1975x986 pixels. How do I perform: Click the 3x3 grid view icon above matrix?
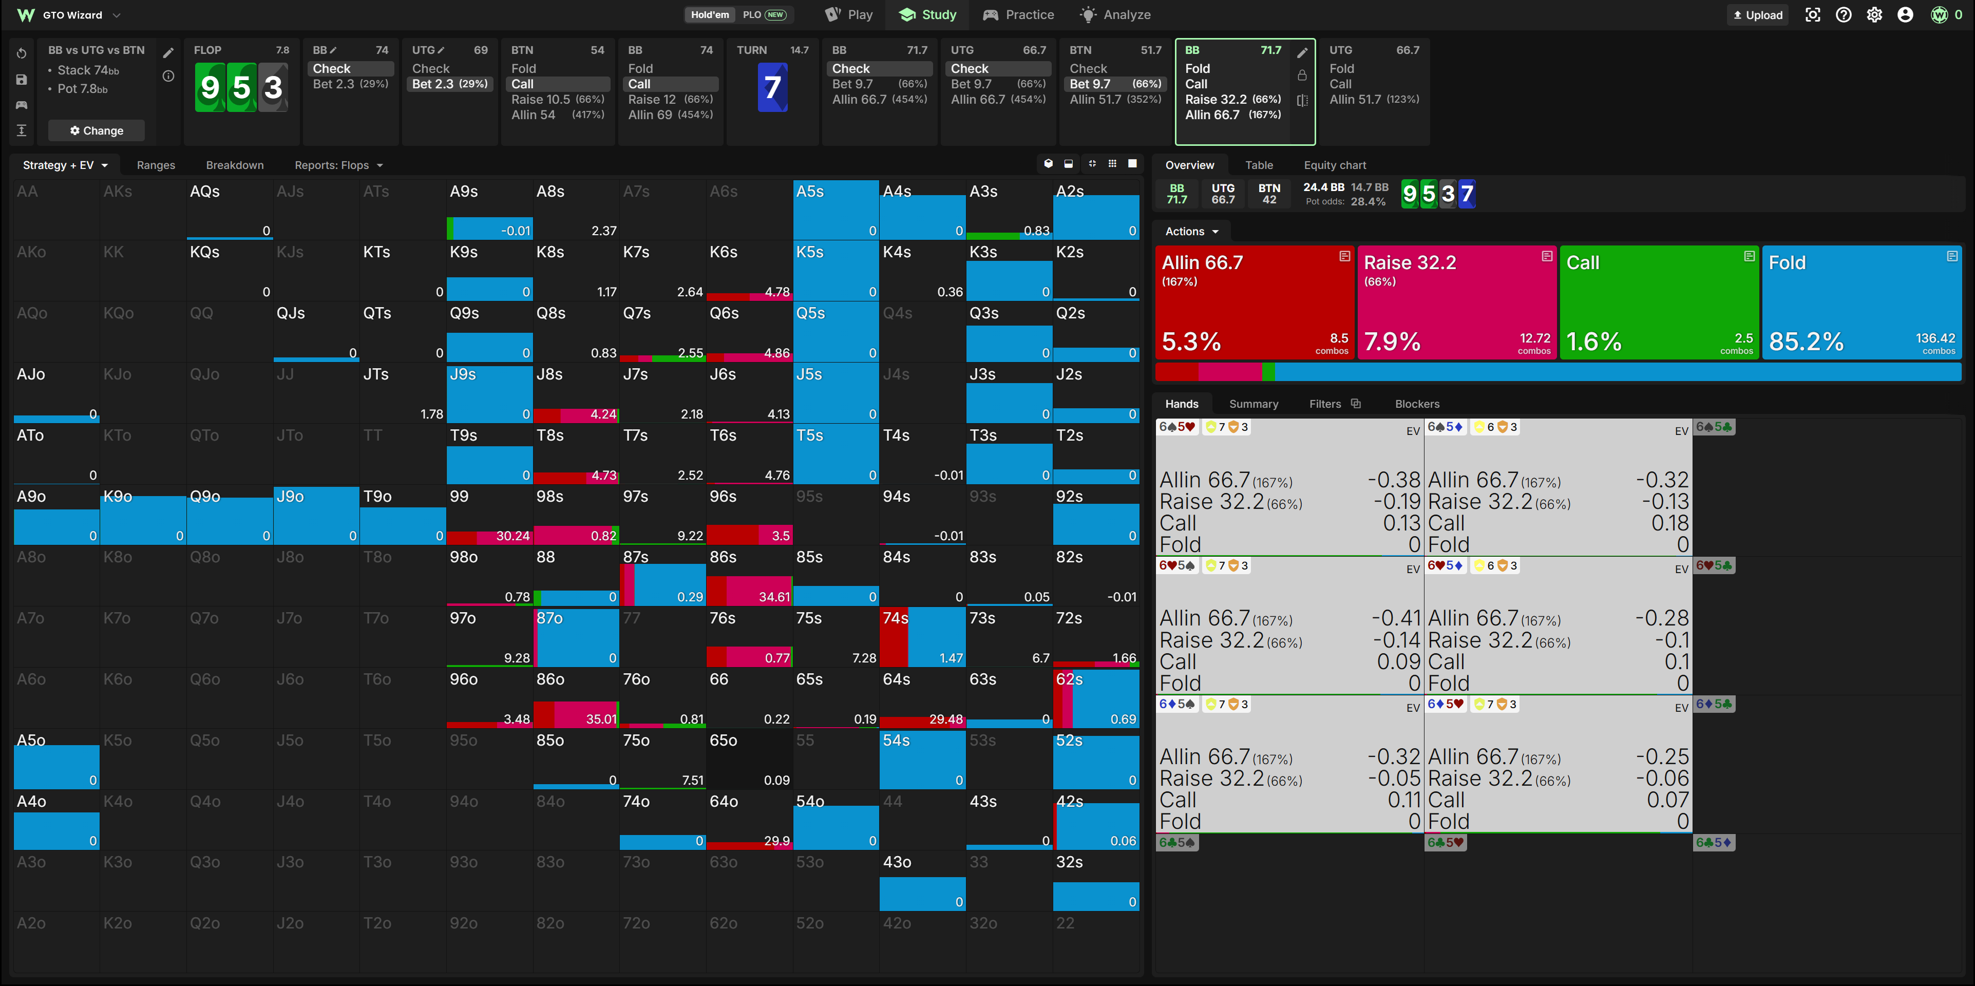tap(1112, 164)
